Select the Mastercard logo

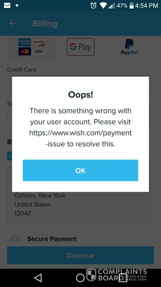tap(25, 51)
